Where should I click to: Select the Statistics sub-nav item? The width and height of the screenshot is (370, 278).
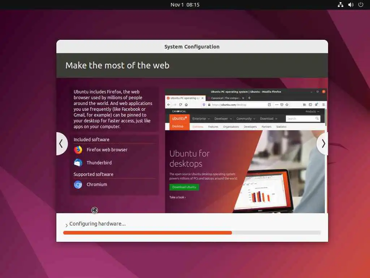tap(281, 127)
